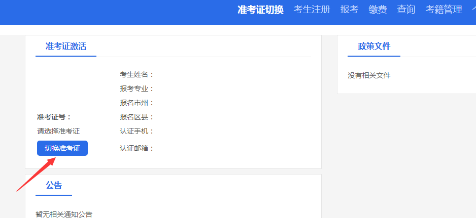Image resolution: width=476 pixels, height=218 pixels.
Task: Open the 准考证切换 nav item
Action: (x=260, y=10)
